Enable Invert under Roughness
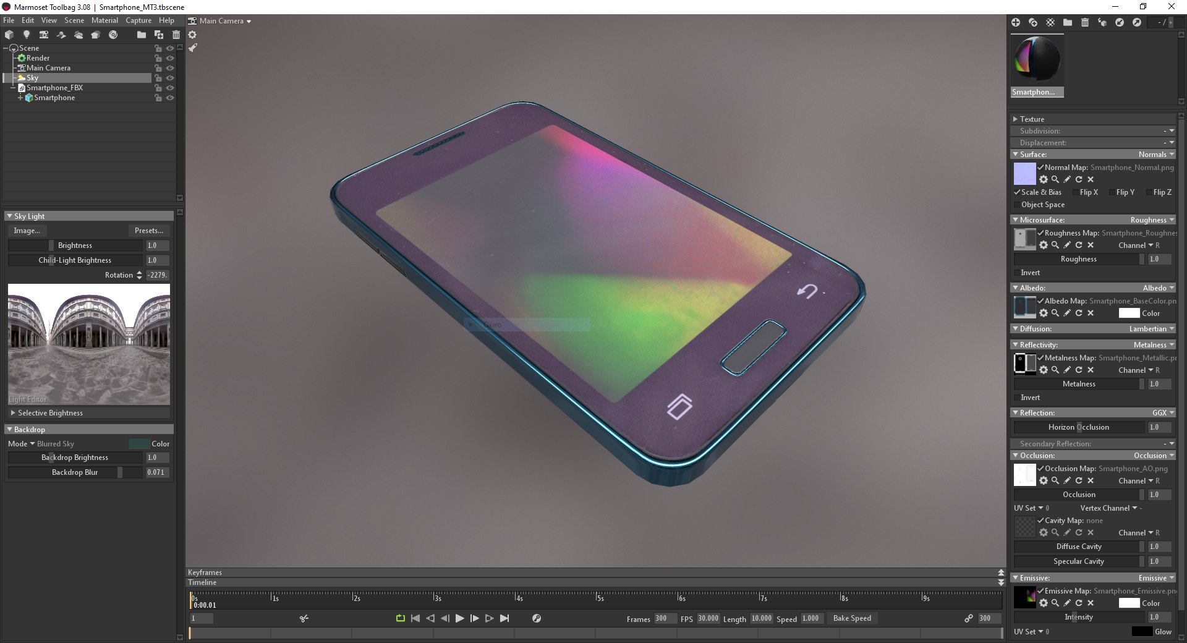 click(x=1017, y=273)
